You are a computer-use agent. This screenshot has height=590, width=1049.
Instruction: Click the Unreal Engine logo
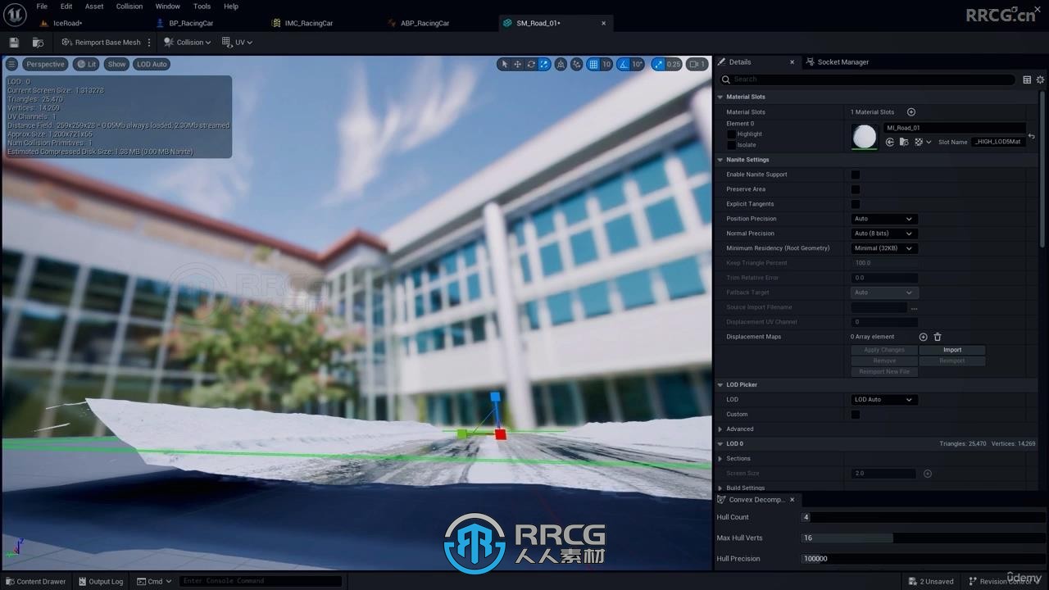[x=15, y=14]
